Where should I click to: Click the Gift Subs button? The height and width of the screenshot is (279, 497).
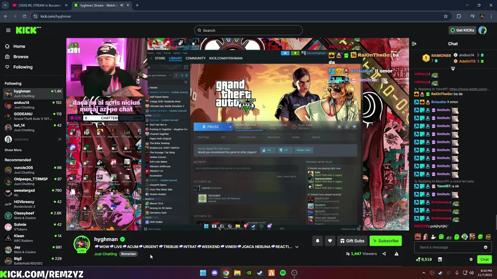(352, 241)
